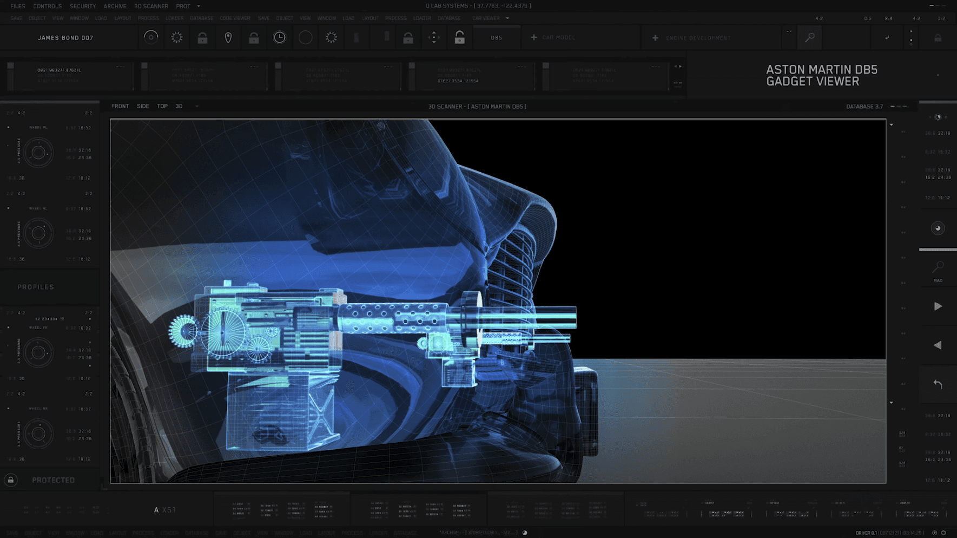This screenshot has width=957, height=538.
Task: Click the clock icon in the toolbar
Action: (279, 37)
